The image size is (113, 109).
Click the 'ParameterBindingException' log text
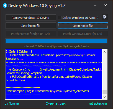click(x=24, y=73)
